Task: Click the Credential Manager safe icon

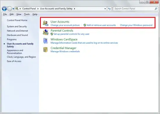Action: point(45,50)
